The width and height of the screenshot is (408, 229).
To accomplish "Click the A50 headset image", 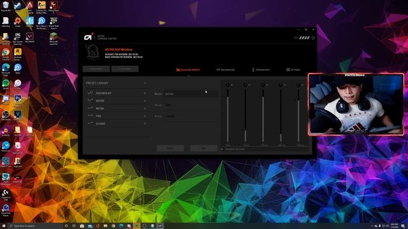I will (92, 52).
